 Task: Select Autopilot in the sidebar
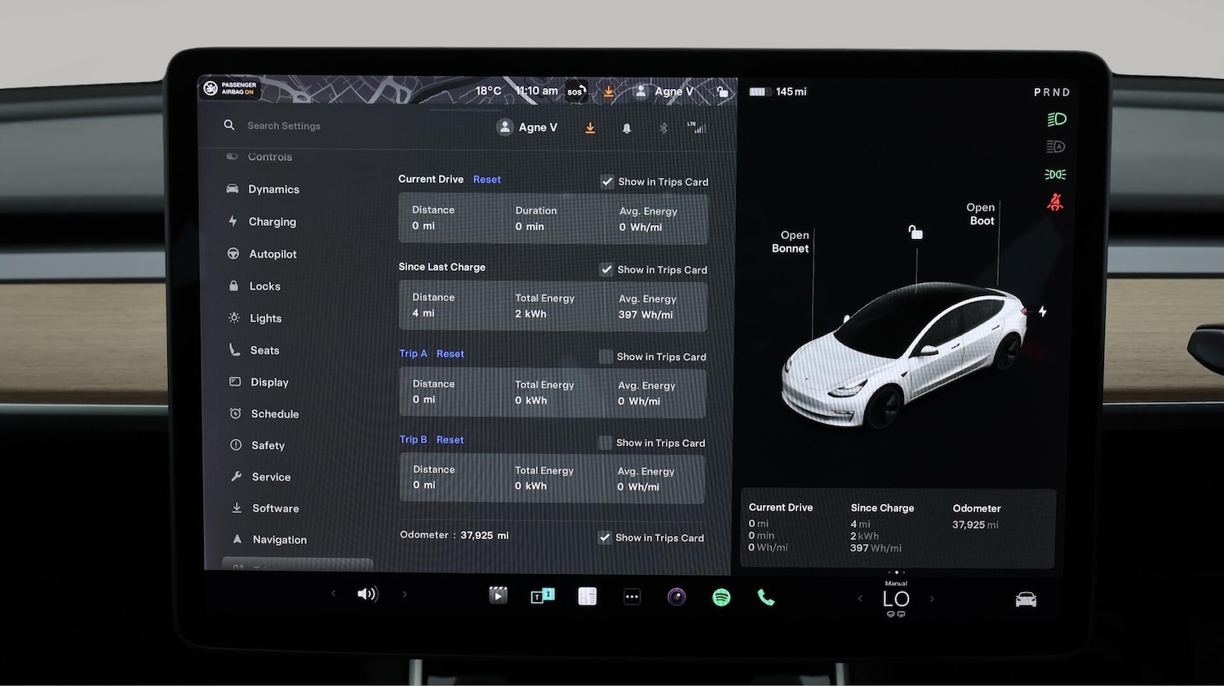263,254
